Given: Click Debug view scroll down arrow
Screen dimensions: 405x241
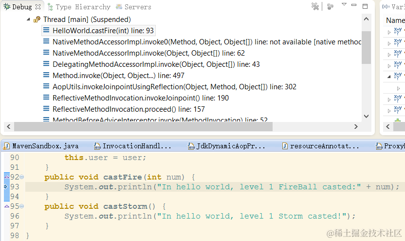Looking at the screenshot, I should (x=366, y=116).
